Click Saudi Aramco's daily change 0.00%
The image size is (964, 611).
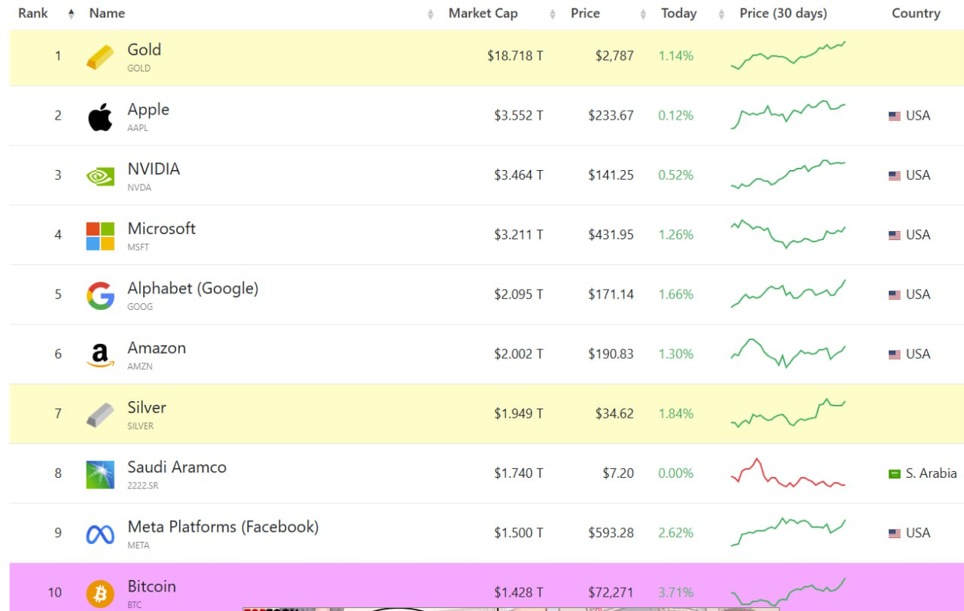click(676, 473)
